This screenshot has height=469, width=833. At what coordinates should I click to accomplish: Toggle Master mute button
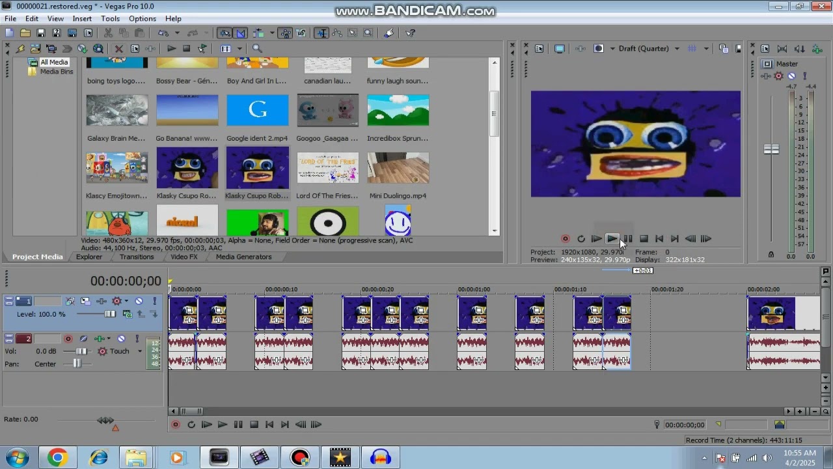click(x=791, y=76)
